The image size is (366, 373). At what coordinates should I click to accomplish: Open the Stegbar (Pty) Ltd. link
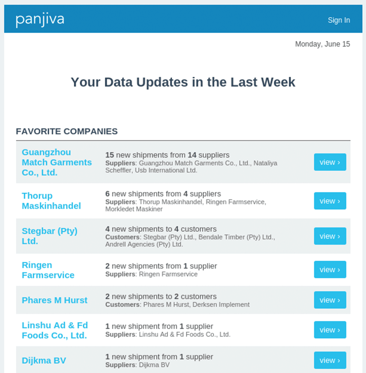point(49,236)
